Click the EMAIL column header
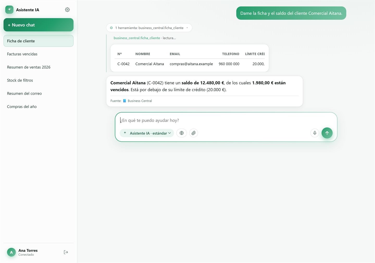The height and width of the screenshot is (263, 375). 175,54
